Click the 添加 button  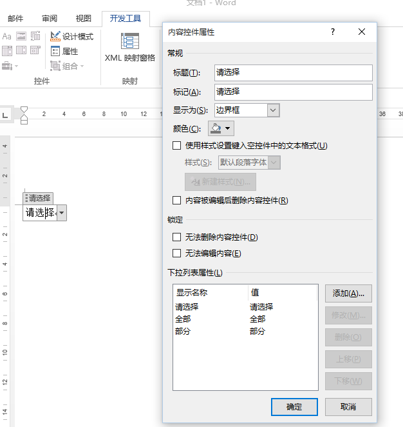[348, 293]
